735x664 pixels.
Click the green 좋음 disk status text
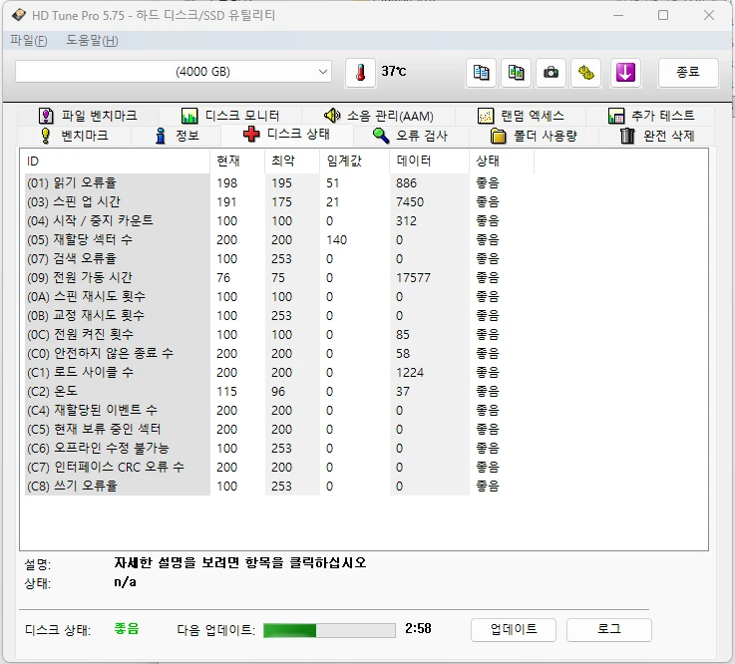[127, 629]
